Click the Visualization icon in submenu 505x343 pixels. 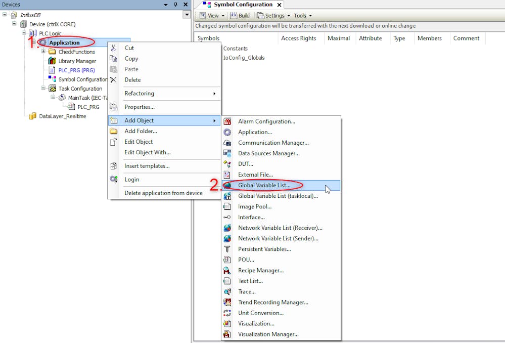227,324
